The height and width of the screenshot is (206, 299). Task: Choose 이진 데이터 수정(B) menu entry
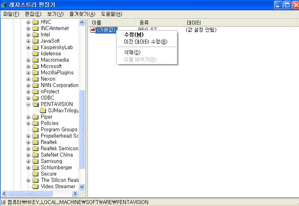click(145, 42)
